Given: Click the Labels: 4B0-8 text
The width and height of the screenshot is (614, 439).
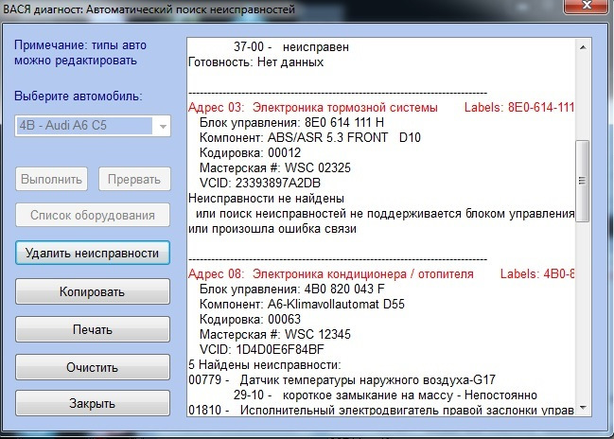Looking at the screenshot, I should pyautogui.click(x=537, y=273).
